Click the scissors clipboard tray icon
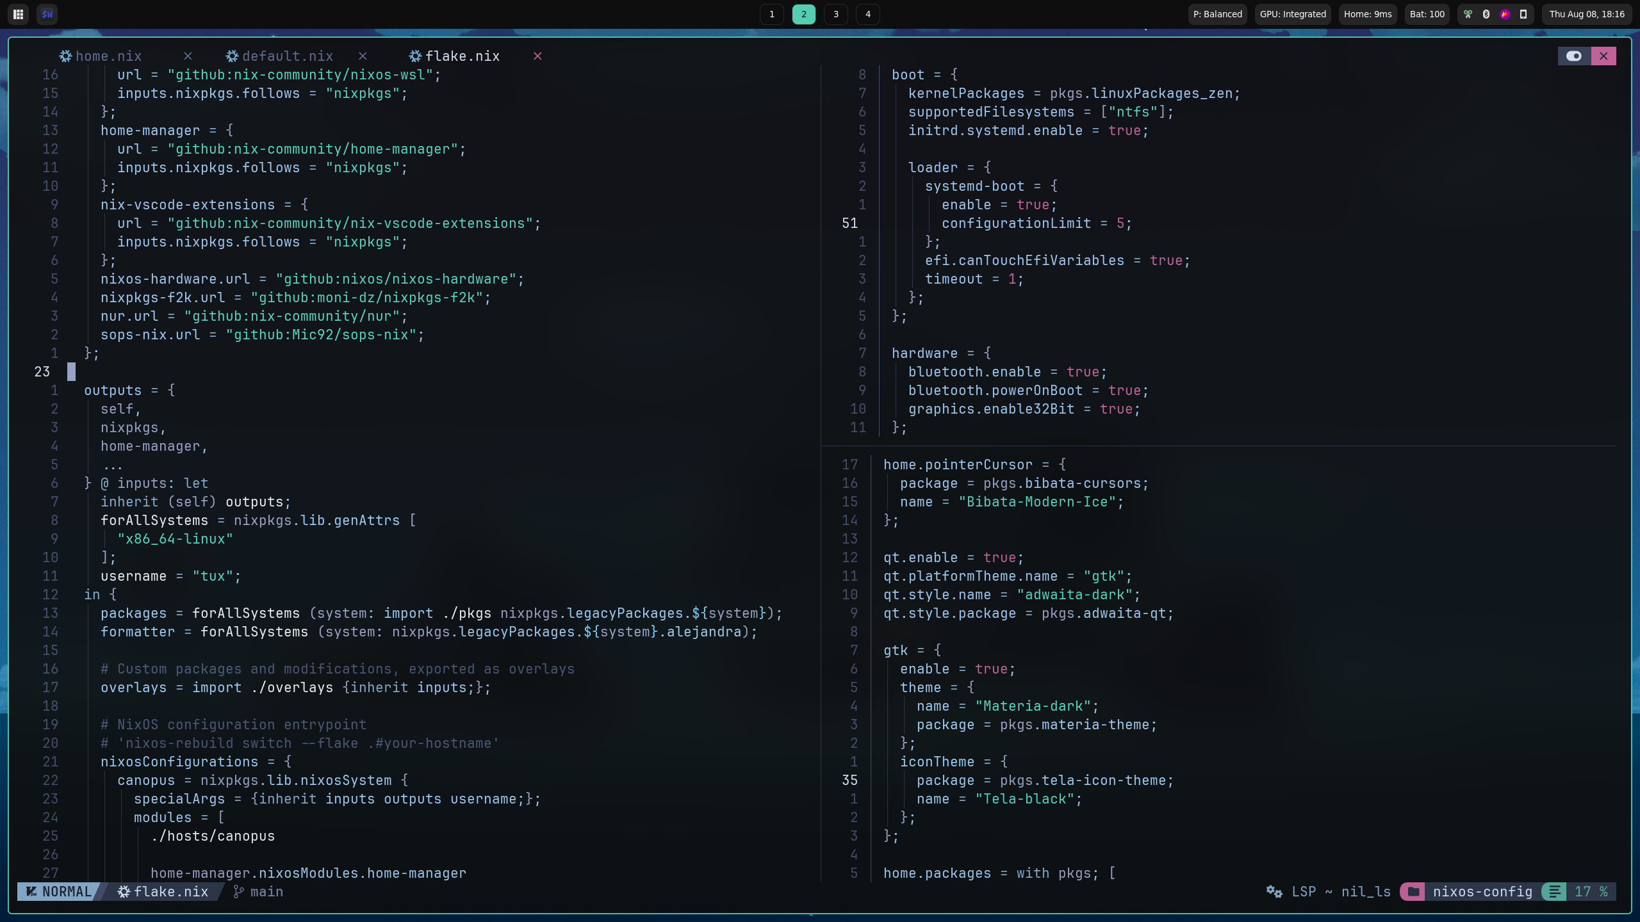Image resolution: width=1640 pixels, height=922 pixels. click(1468, 14)
